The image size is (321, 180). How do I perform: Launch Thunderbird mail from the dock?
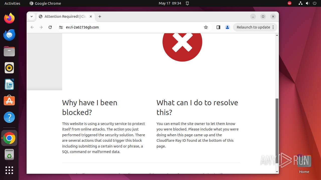click(x=9, y=35)
